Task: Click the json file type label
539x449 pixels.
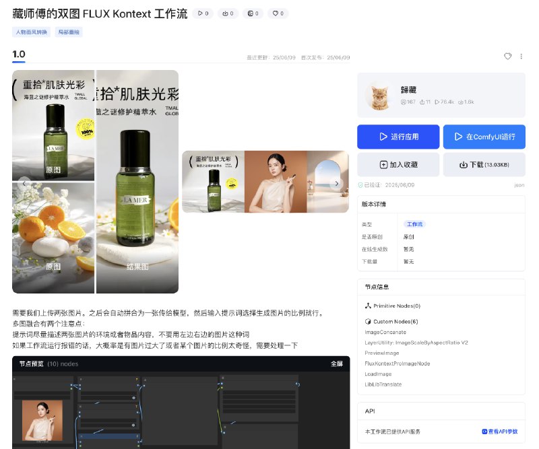Action: [x=519, y=185]
